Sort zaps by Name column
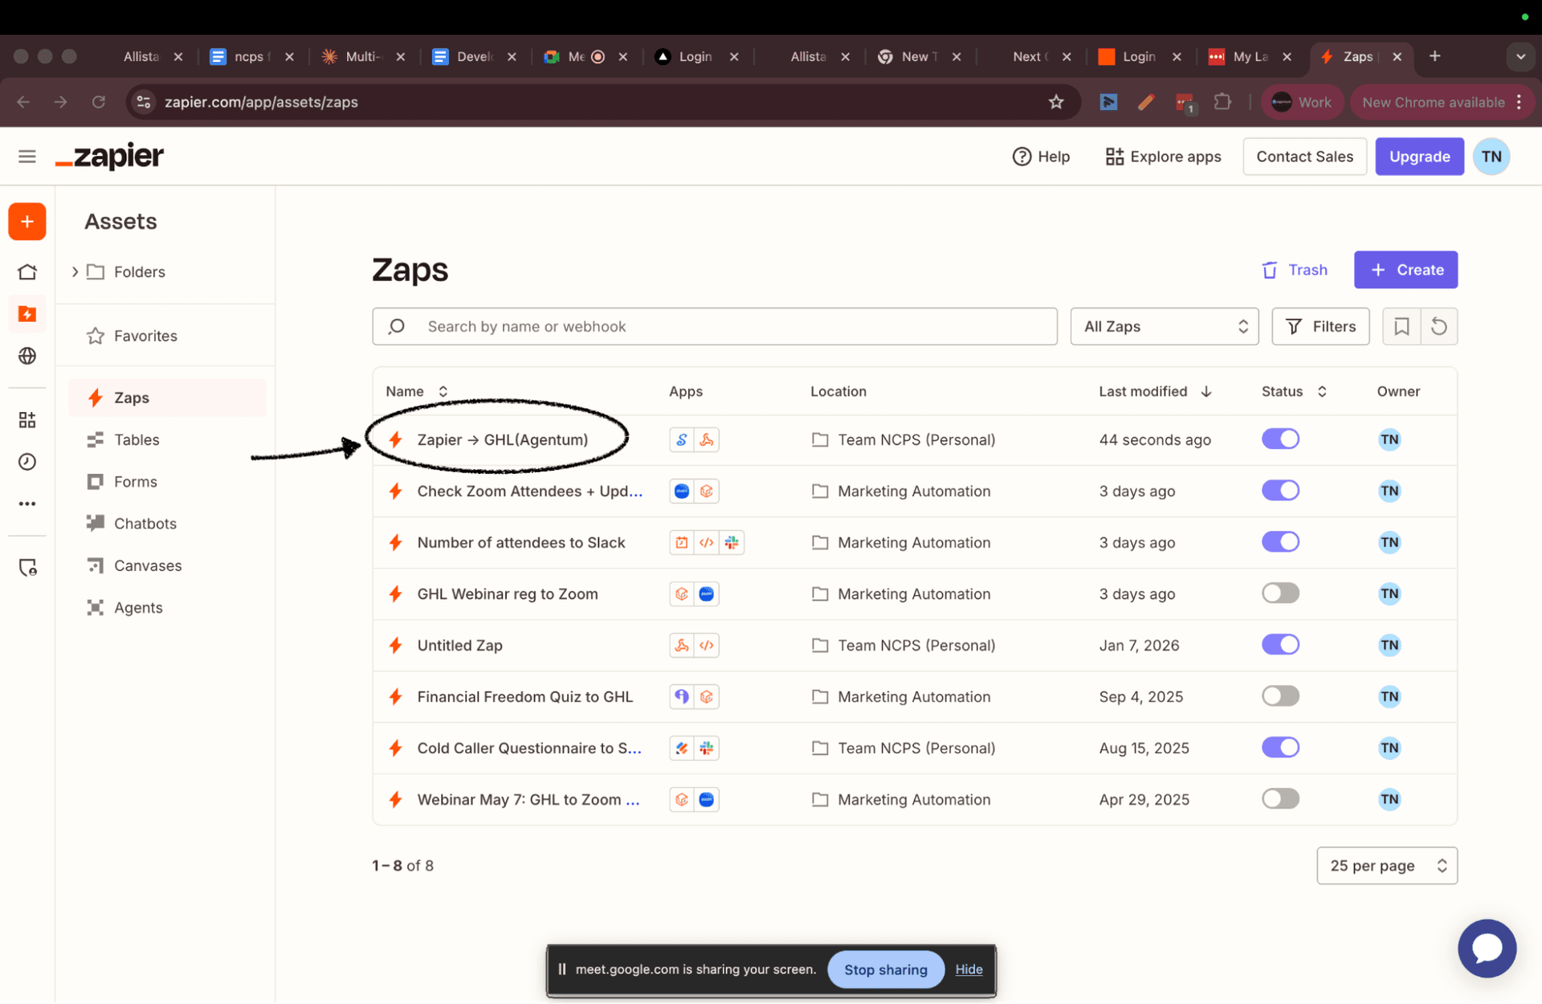This screenshot has width=1542, height=1004. [x=416, y=392]
